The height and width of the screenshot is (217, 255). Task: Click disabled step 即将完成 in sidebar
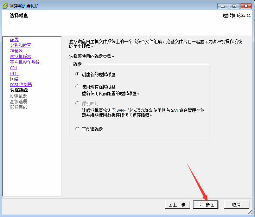point(18,107)
